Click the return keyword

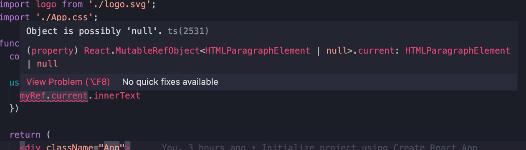pos(25,135)
